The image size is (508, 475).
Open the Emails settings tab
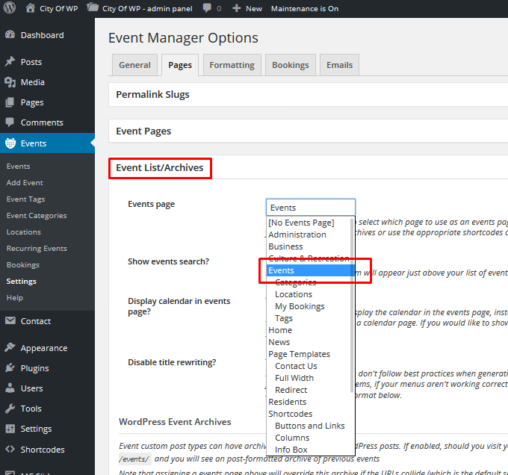pos(339,65)
